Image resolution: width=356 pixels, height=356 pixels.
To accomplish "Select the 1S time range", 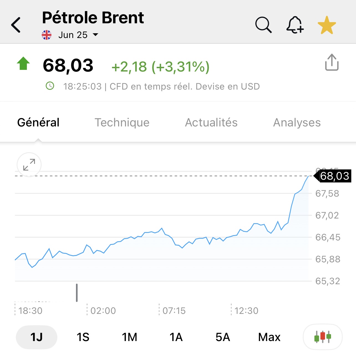I will click(83, 337).
